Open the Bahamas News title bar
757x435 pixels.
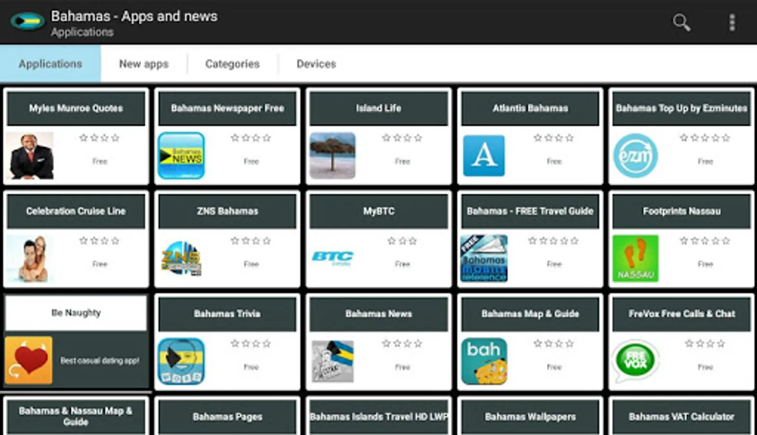pyautogui.click(x=379, y=314)
